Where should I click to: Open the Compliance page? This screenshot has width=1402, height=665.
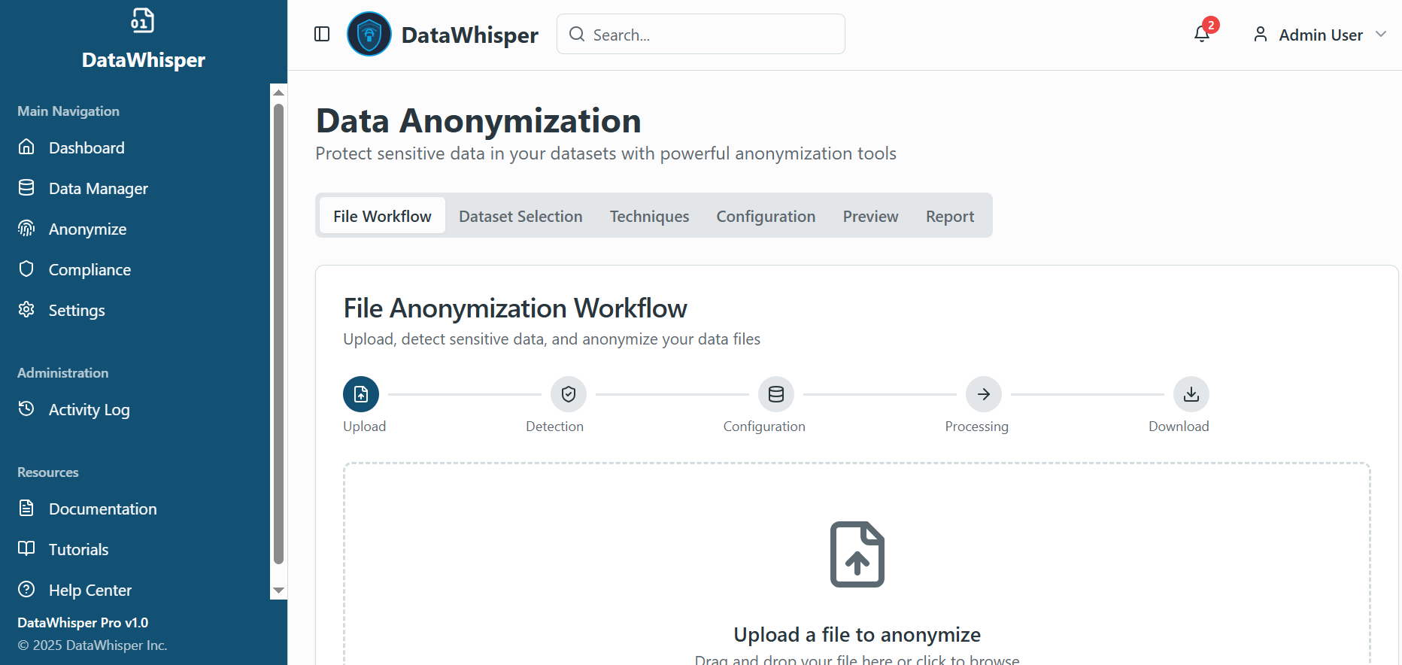click(90, 269)
